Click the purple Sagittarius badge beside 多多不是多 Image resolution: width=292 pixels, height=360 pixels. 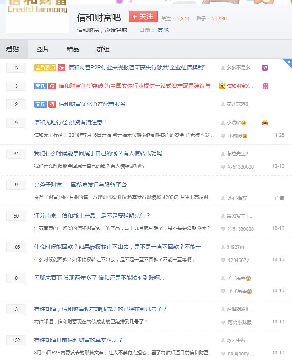point(265,68)
